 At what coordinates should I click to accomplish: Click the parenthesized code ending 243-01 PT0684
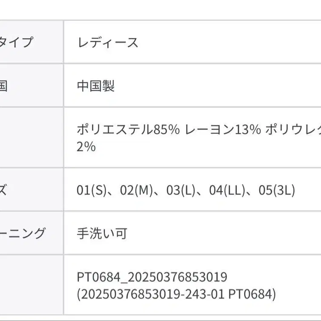(176, 294)
